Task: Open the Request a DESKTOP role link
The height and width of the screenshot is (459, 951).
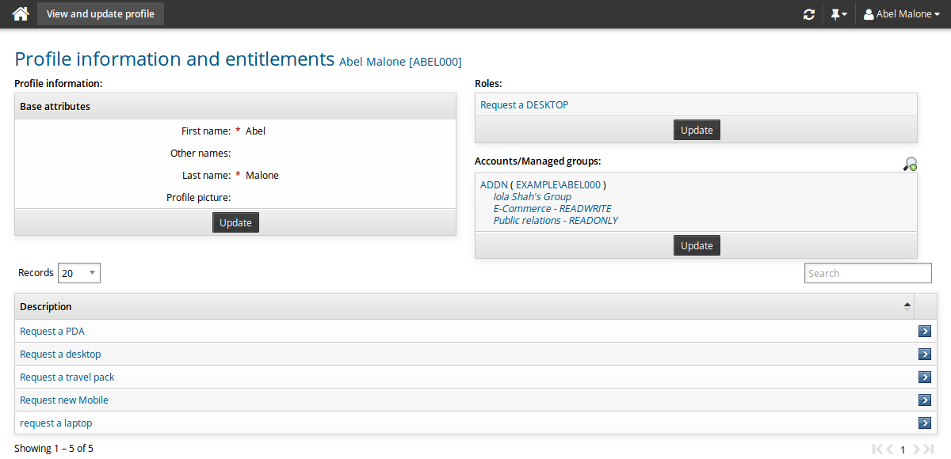Action: coord(524,104)
